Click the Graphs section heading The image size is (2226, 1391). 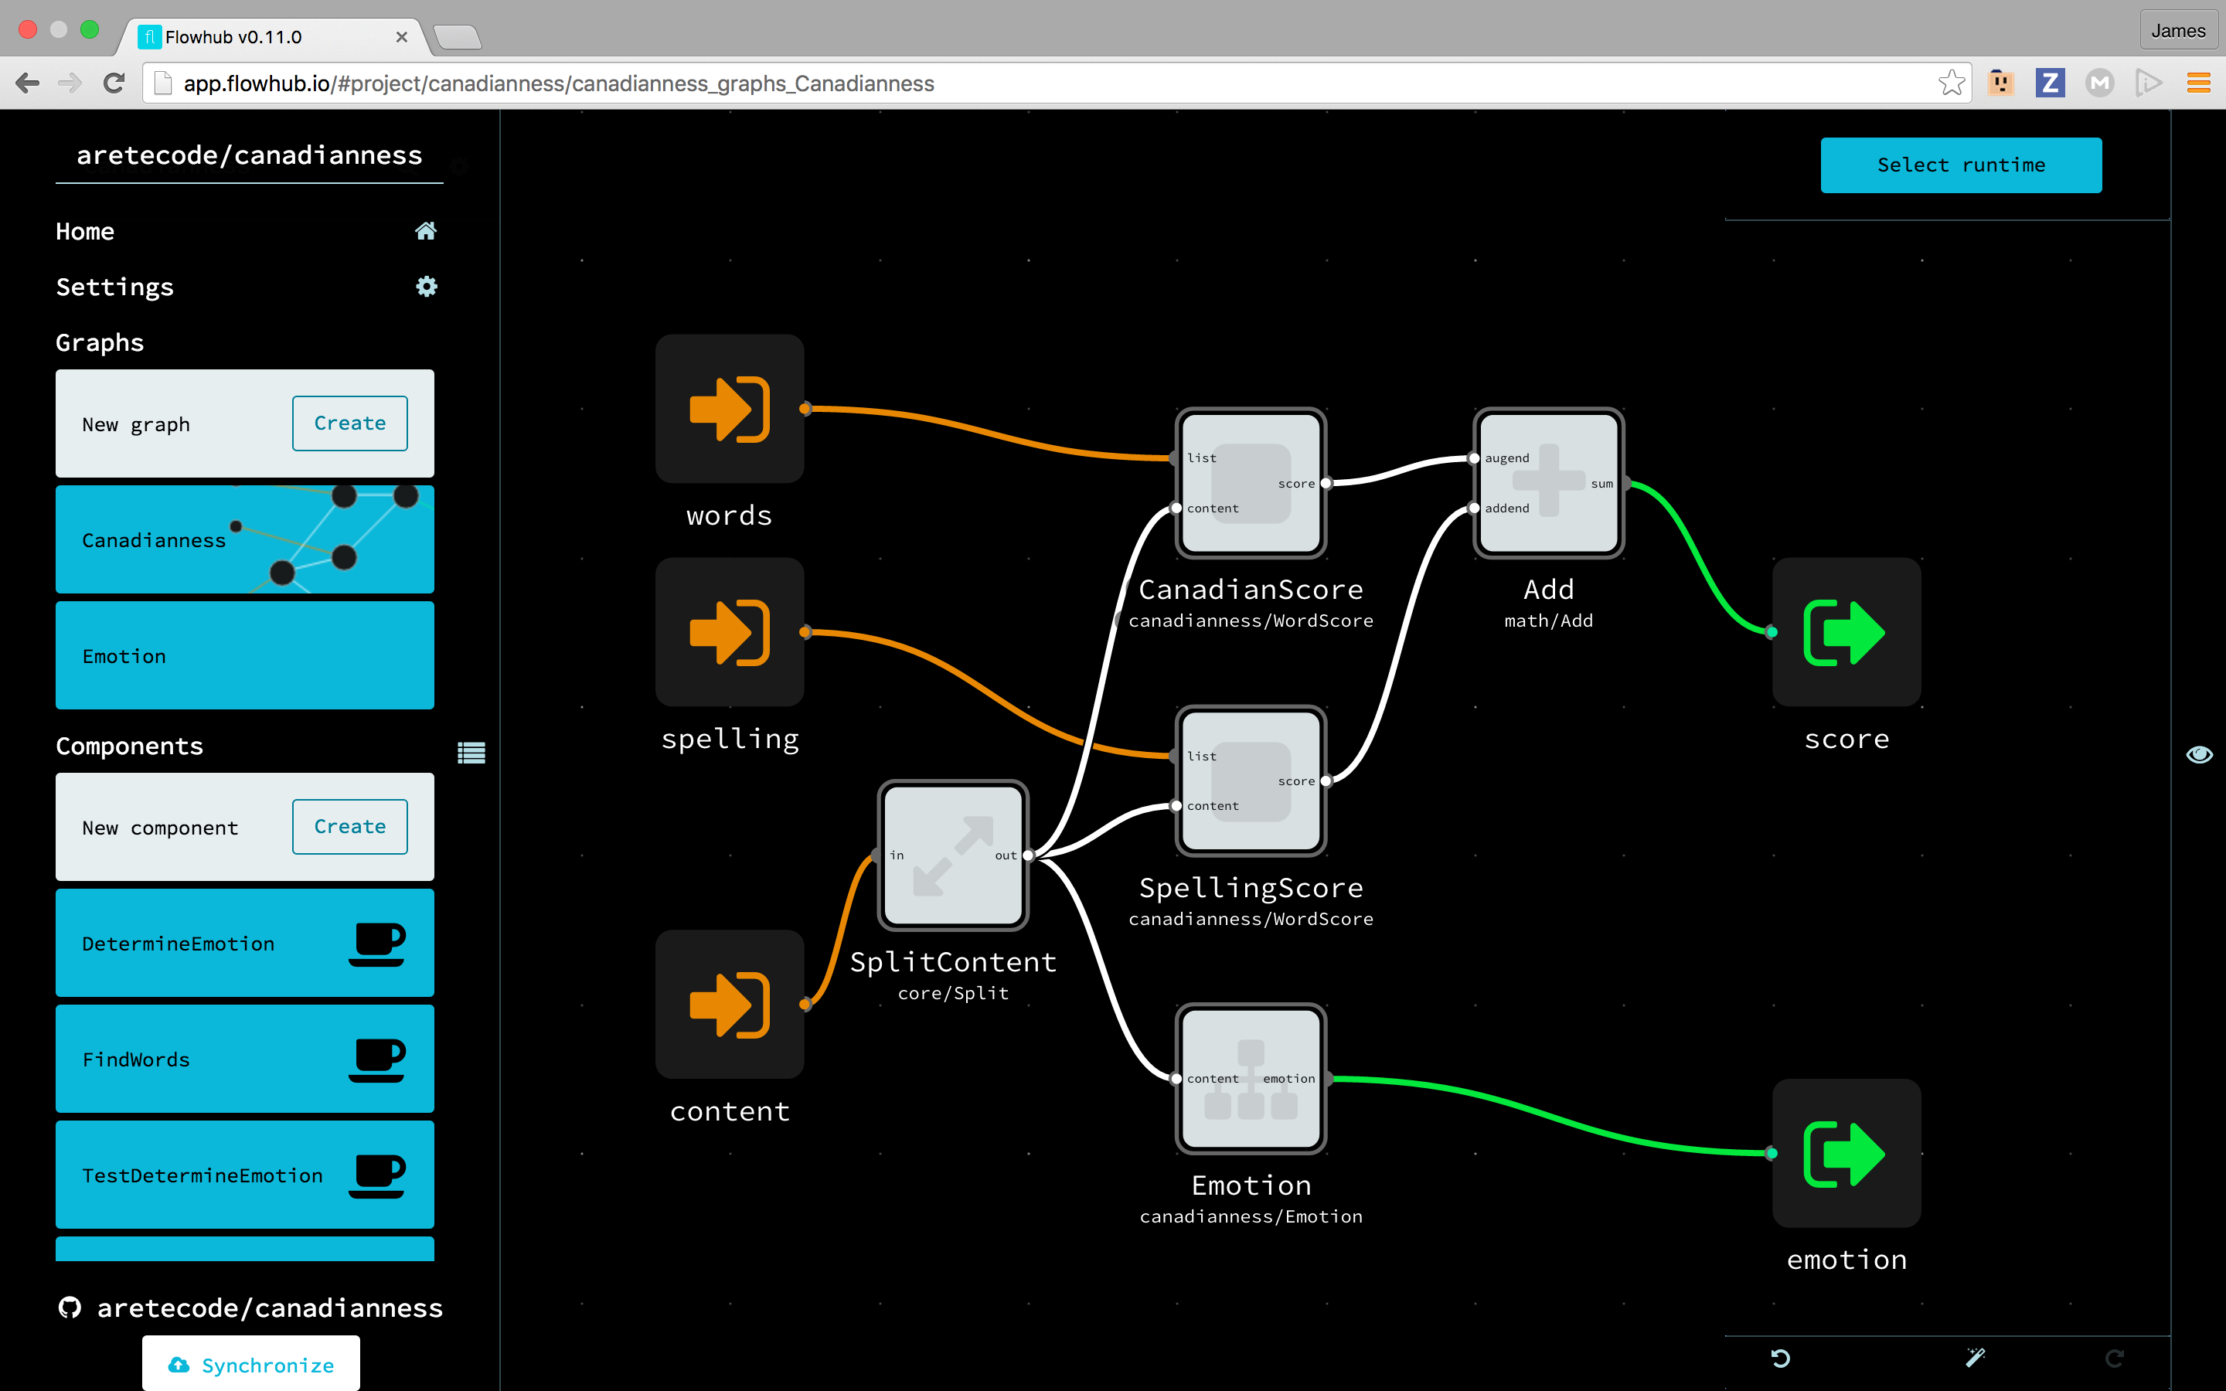click(x=100, y=342)
